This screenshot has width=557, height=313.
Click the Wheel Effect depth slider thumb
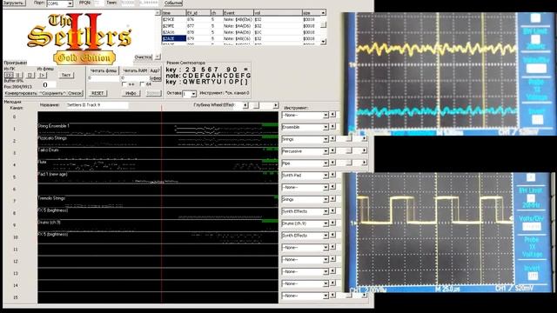[257, 105]
